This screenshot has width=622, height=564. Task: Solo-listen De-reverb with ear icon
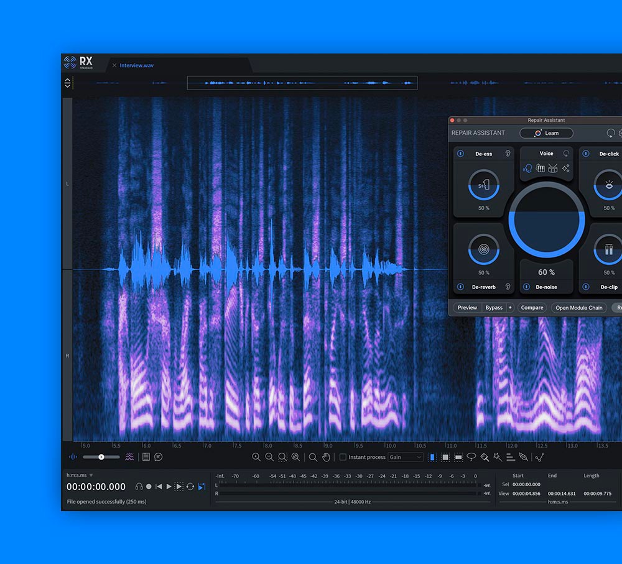pos(508,287)
